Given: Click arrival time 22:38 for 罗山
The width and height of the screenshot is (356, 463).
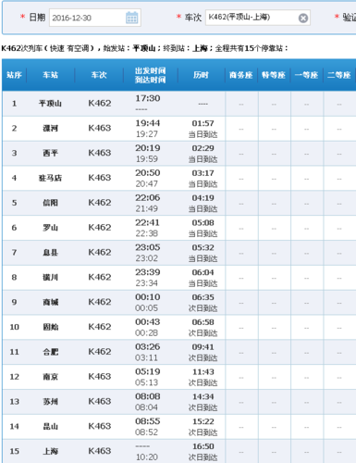Looking at the screenshot, I should pyautogui.click(x=147, y=233).
